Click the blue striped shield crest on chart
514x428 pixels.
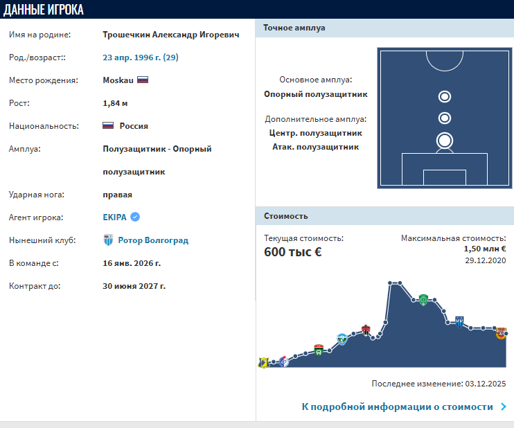point(459,321)
